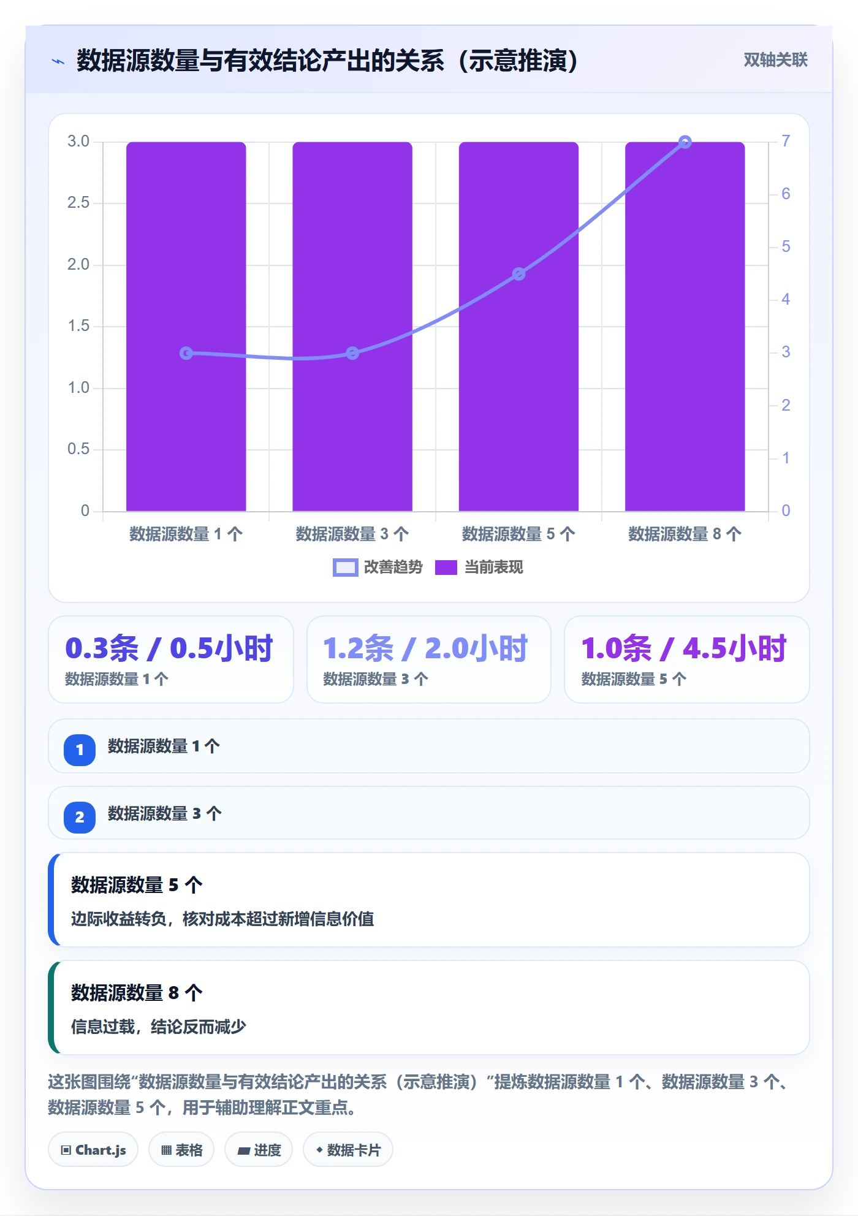Image resolution: width=858 pixels, height=1216 pixels.
Task: Select the 表格 tag
Action: point(181,1150)
